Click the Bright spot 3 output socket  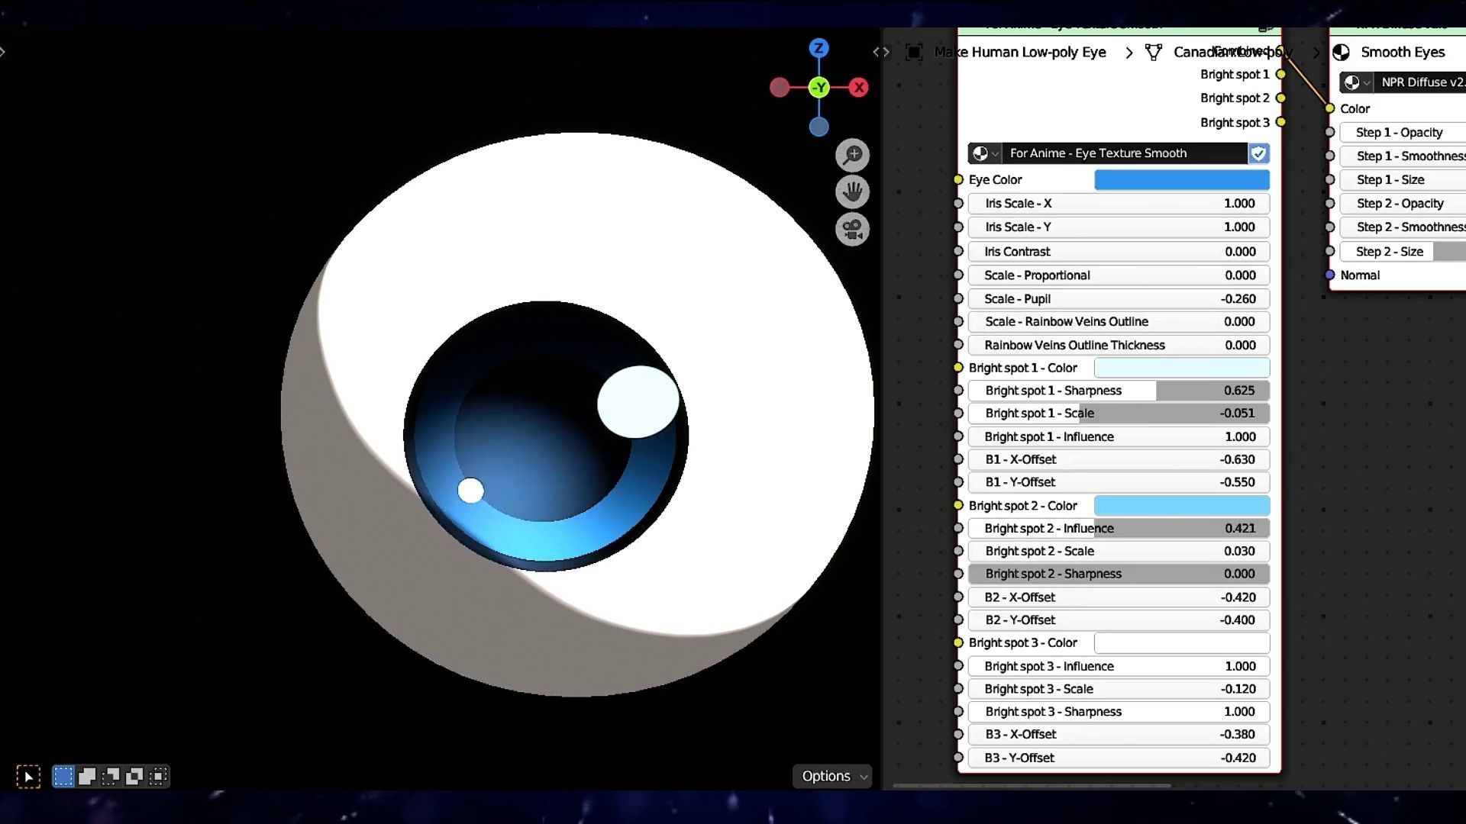[x=1281, y=122]
